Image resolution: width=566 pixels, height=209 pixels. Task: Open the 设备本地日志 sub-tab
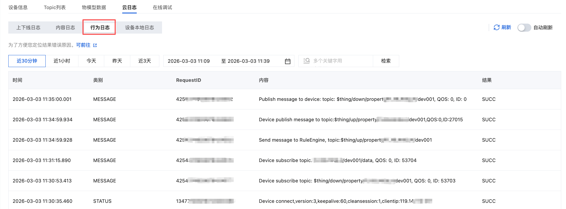[x=139, y=28]
